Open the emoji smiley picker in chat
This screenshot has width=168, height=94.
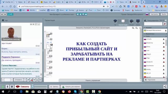point(3,80)
